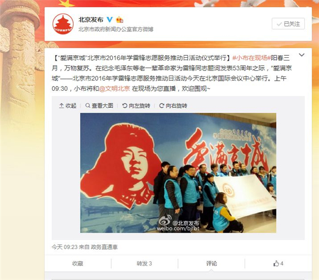Click the Lei Feng event photo
319x280 pixels.
pyautogui.click(x=178, y=173)
